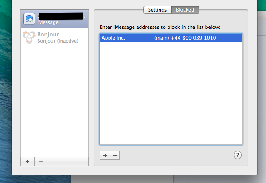266x183 pixels.
Task: Select the iMessage account in sidebar
Action: (55, 19)
